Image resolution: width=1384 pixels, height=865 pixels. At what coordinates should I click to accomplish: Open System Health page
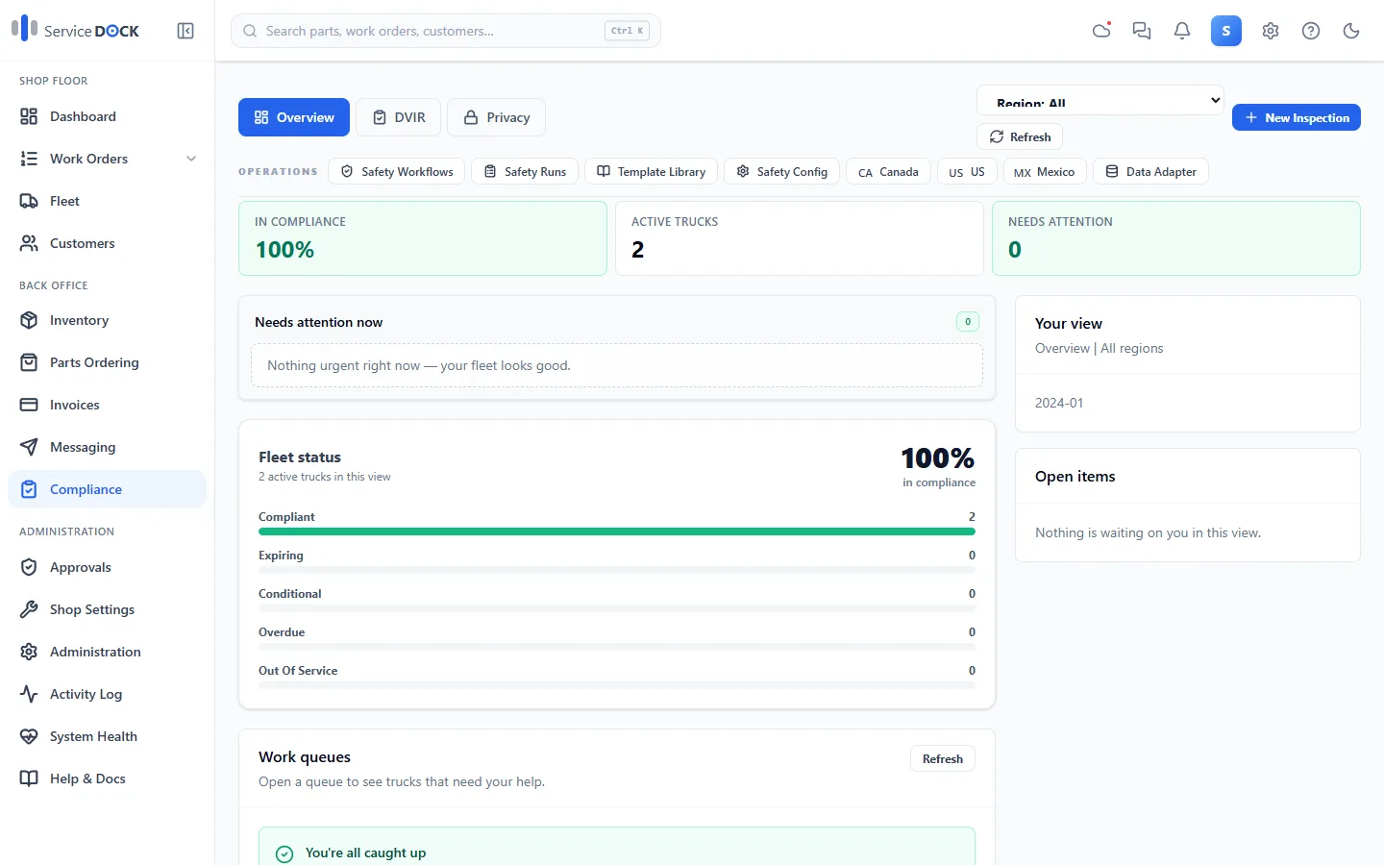pos(107,736)
